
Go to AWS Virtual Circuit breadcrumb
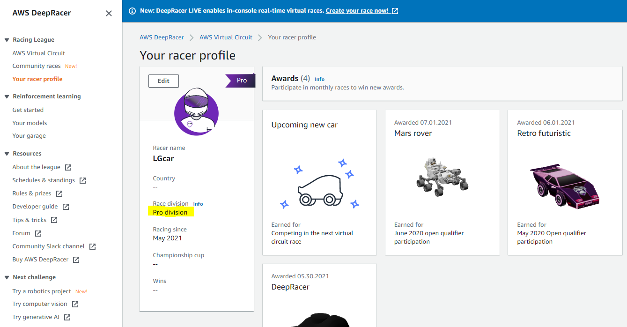tap(226, 37)
